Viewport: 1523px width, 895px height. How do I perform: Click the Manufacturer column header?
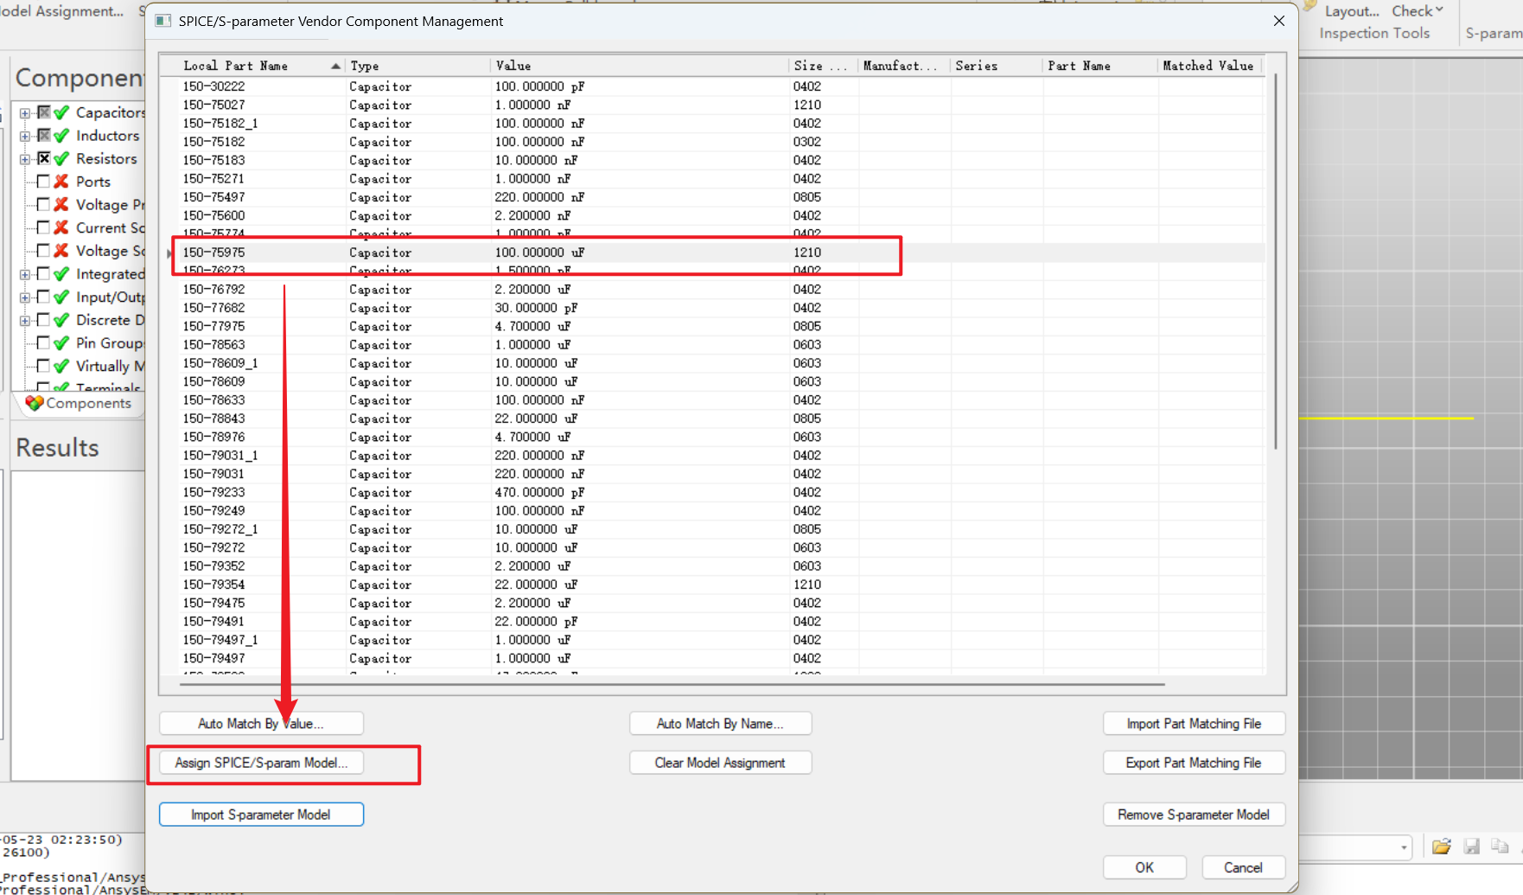[x=902, y=66]
